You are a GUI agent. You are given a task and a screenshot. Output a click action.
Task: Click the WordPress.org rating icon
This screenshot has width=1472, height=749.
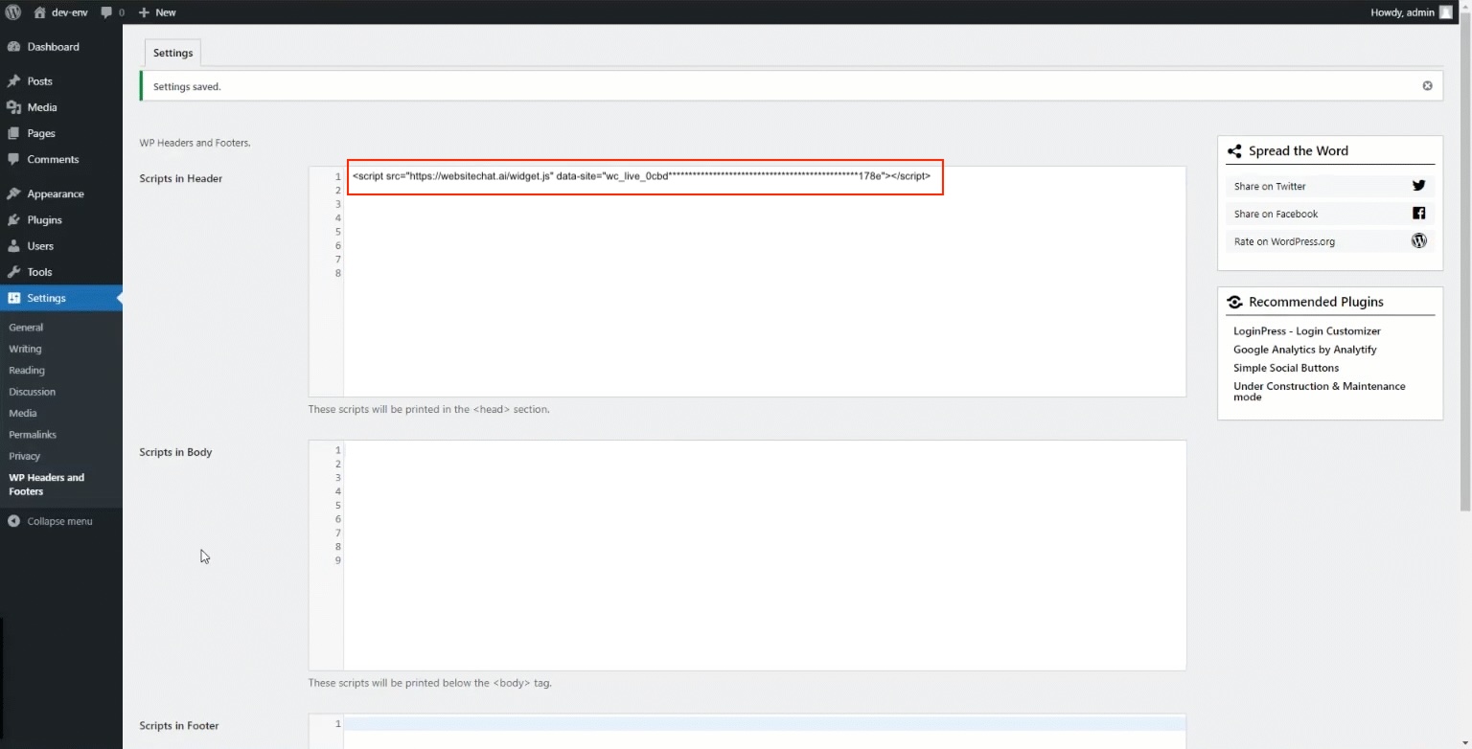click(1418, 240)
